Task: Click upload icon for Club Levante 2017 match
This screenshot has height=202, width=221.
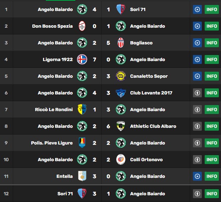Action: click(x=197, y=93)
